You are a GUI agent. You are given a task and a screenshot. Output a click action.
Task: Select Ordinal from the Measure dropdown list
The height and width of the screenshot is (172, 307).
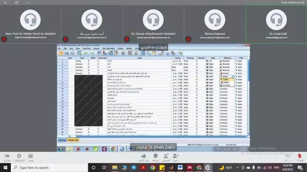pos(226,82)
